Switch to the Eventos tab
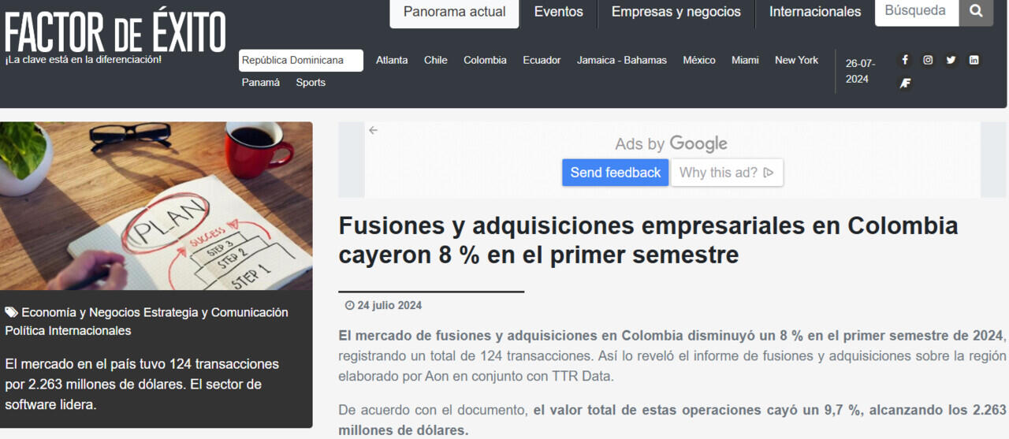Image resolution: width=1009 pixels, height=439 pixels. pos(558,13)
